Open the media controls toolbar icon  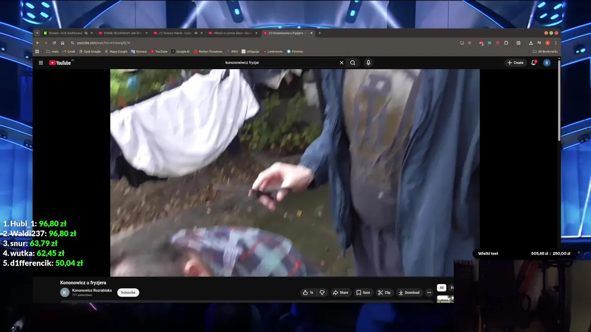[x=539, y=43]
